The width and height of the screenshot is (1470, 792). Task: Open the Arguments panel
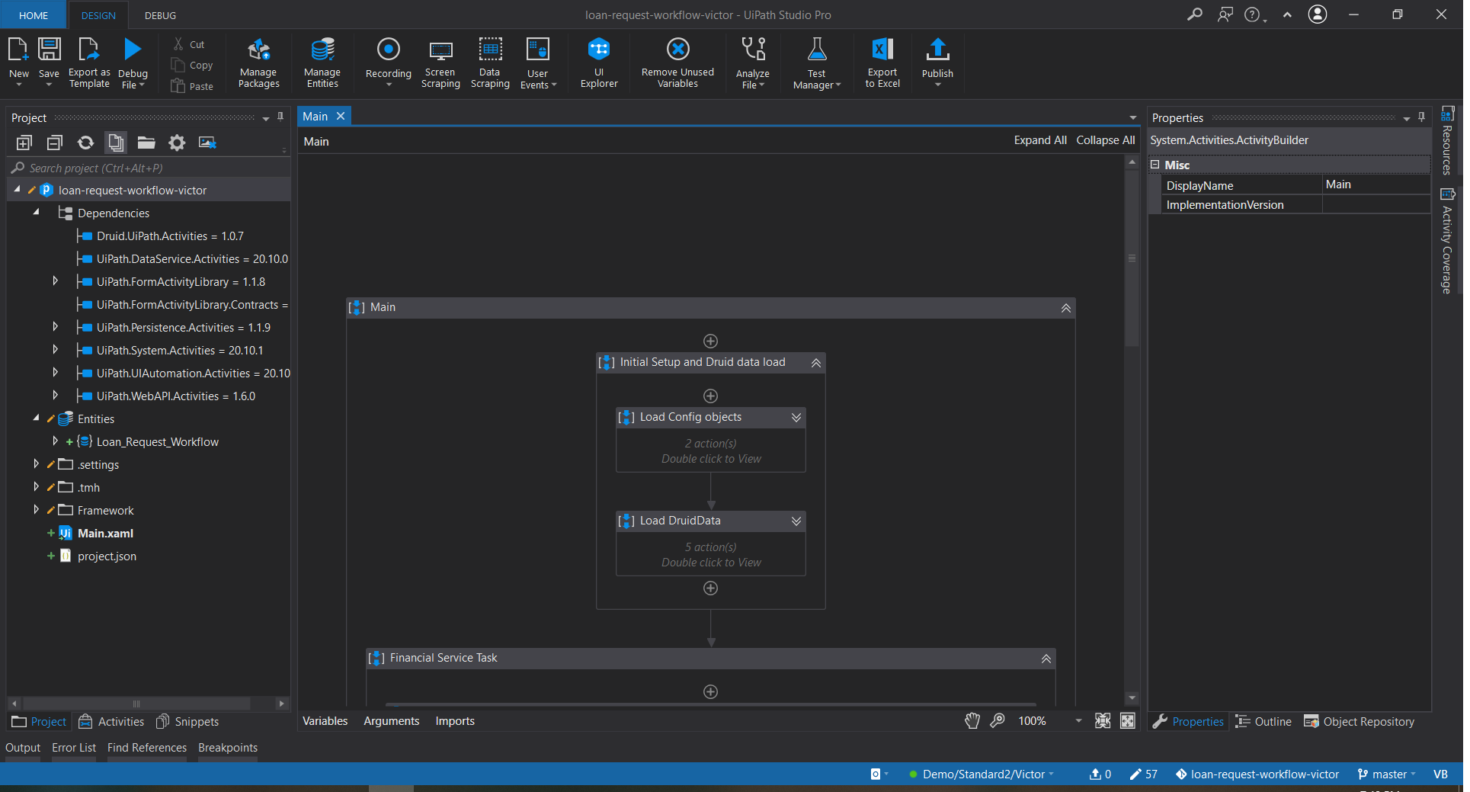click(392, 721)
